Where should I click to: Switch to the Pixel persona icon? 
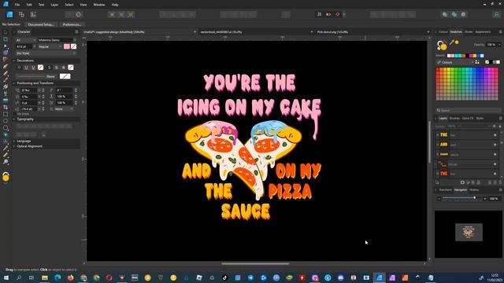(x=21, y=14)
